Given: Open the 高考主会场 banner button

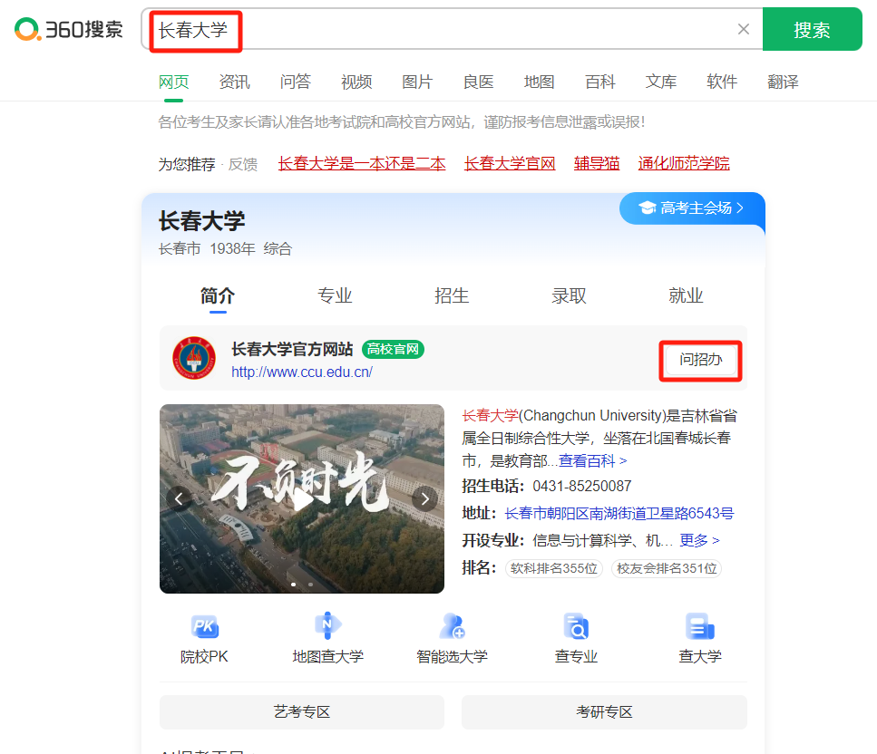Looking at the screenshot, I should tap(692, 208).
